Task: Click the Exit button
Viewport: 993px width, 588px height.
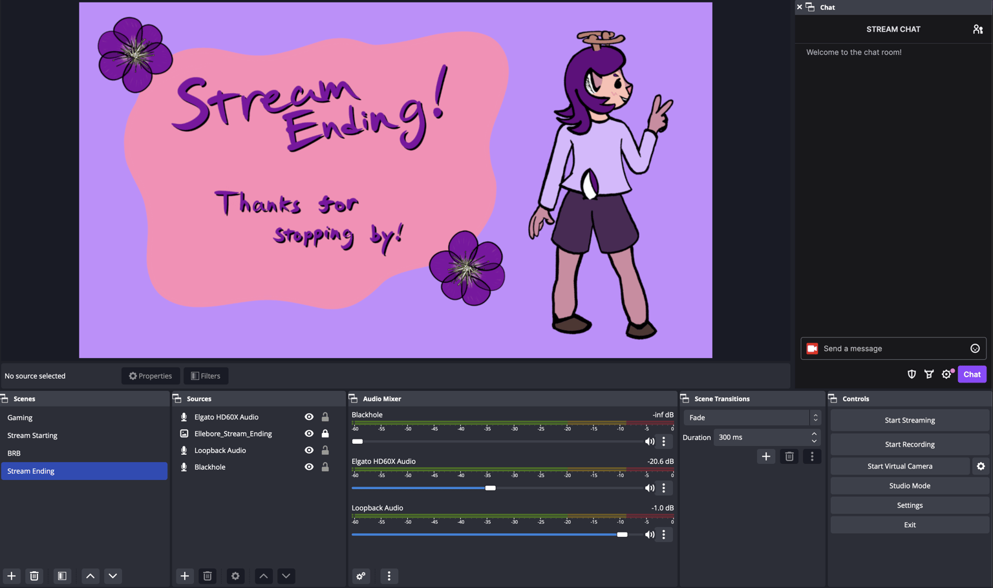Action: [910, 525]
